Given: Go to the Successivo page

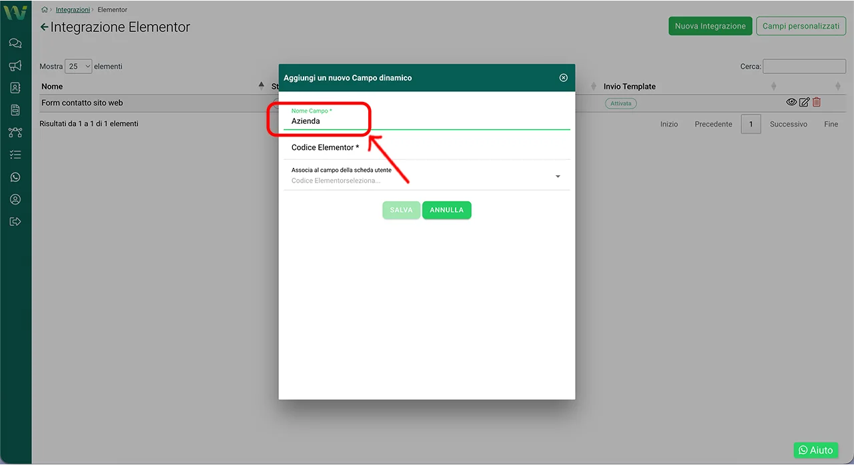Looking at the screenshot, I should [788, 125].
